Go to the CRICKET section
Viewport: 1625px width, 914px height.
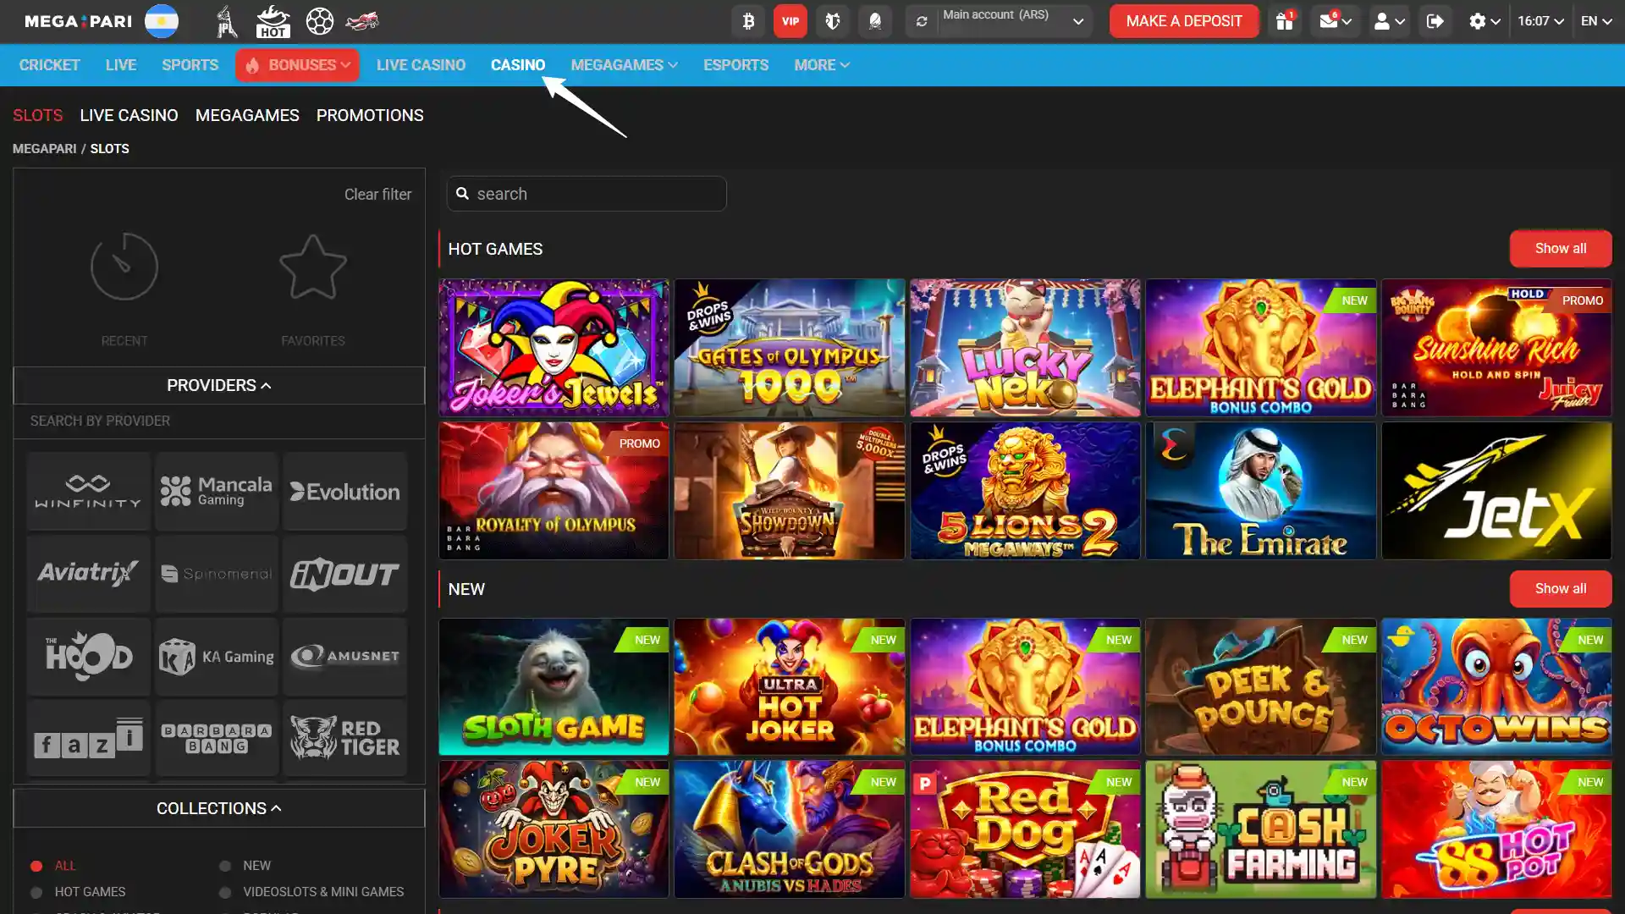coord(49,65)
